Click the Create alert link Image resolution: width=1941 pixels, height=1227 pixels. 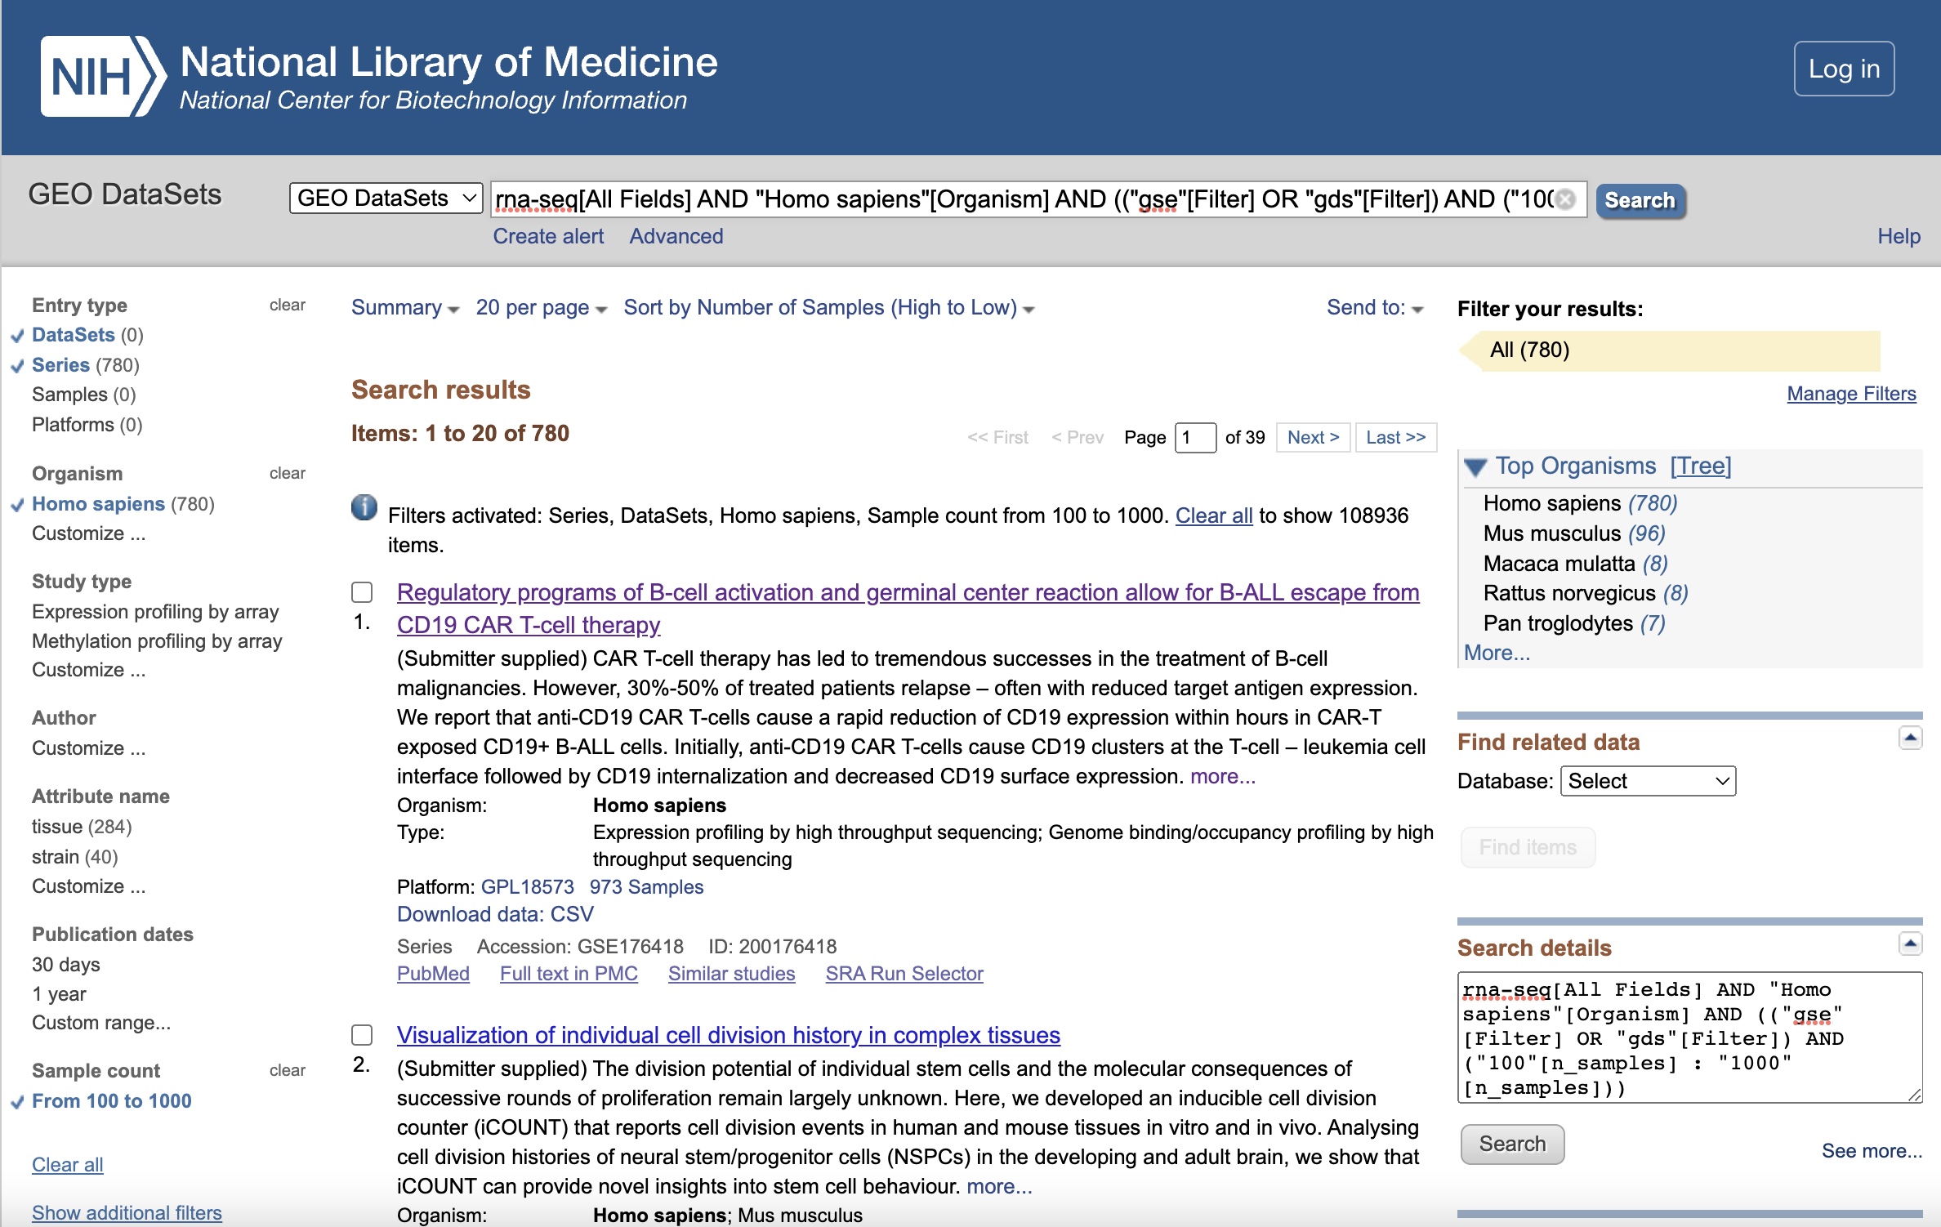coord(546,236)
